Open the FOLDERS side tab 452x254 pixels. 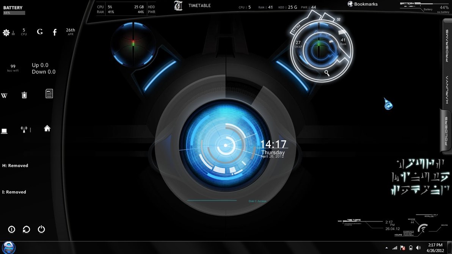(x=446, y=131)
